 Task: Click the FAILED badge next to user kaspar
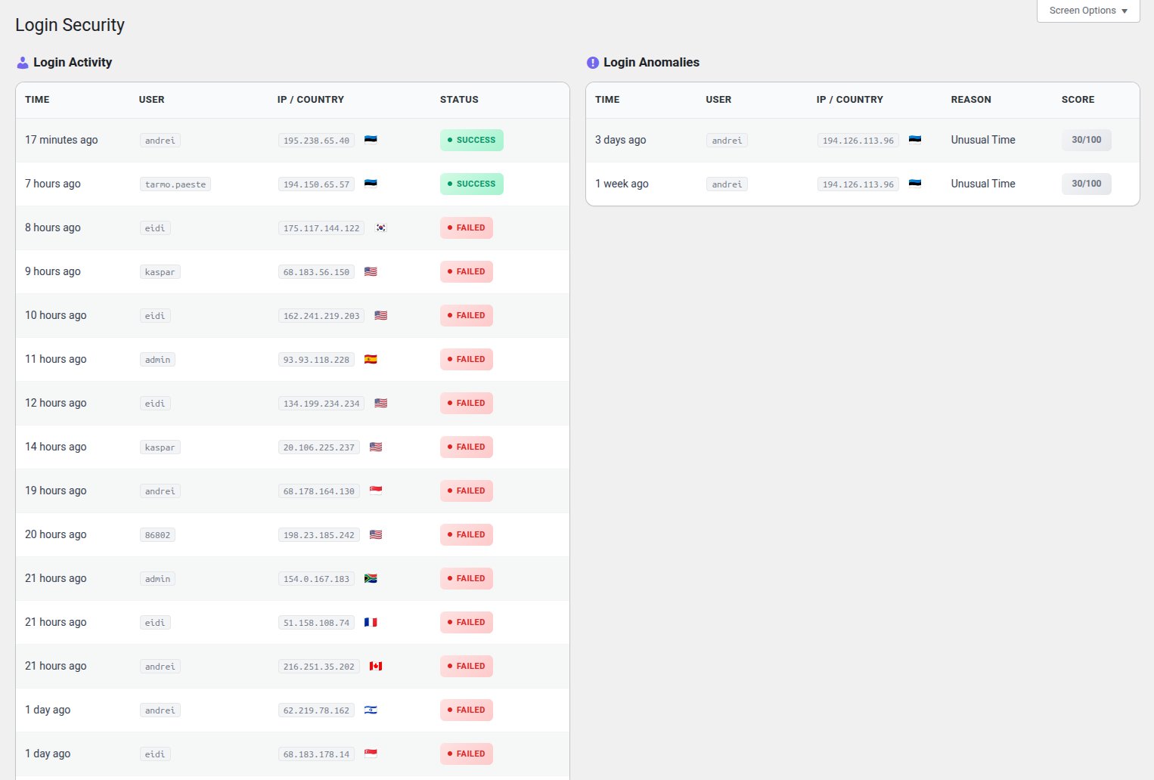466,271
